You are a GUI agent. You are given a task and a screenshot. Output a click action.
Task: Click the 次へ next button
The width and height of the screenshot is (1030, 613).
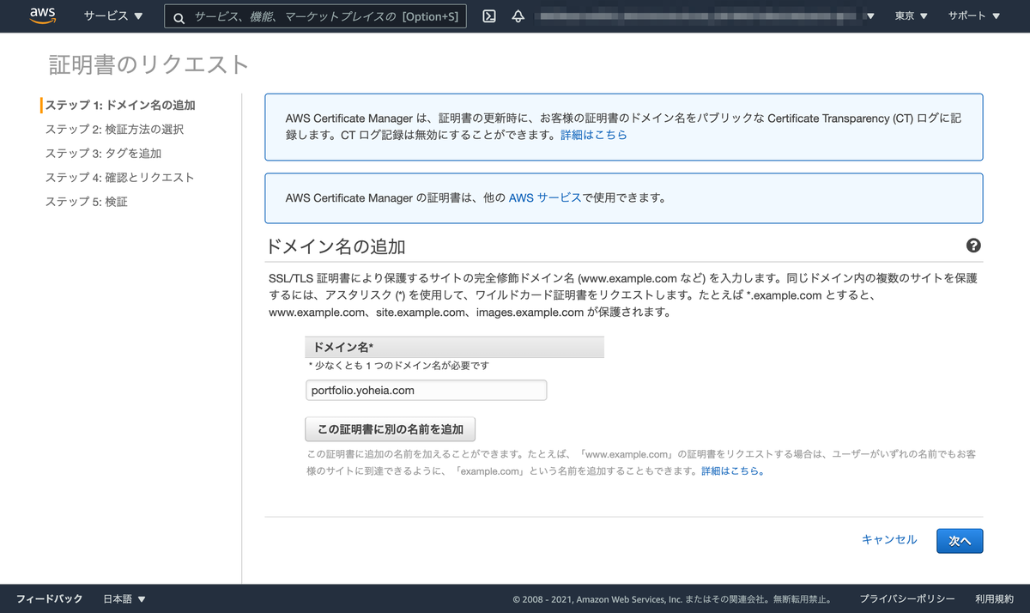click(x=960, y=541)
